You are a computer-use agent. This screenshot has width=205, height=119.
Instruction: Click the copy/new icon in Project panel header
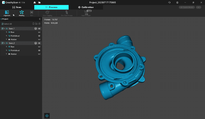coord(33,24)
